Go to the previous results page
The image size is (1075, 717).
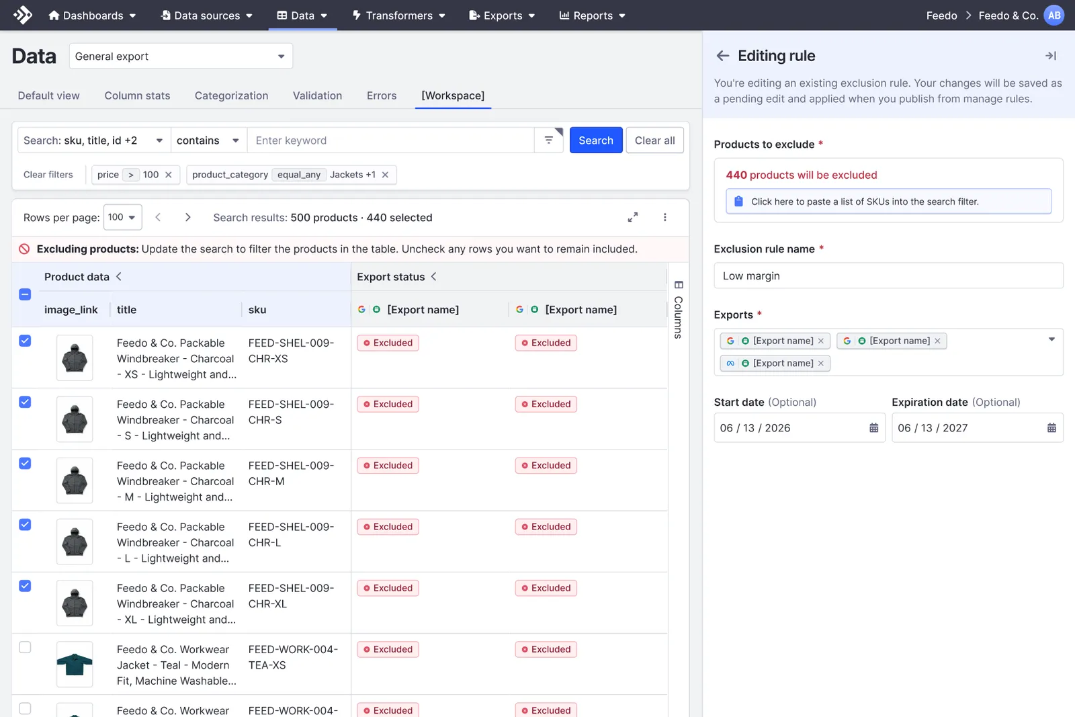pyautogui.click(x=158, y=217)
